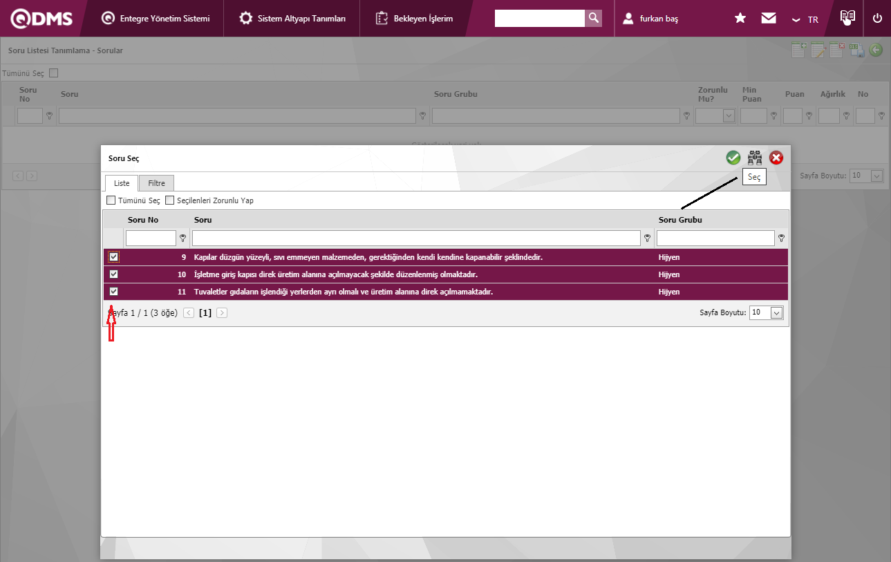The image size is (891, 562).
Task: Open the furkan baş user menu
Action: click(650, 19)
